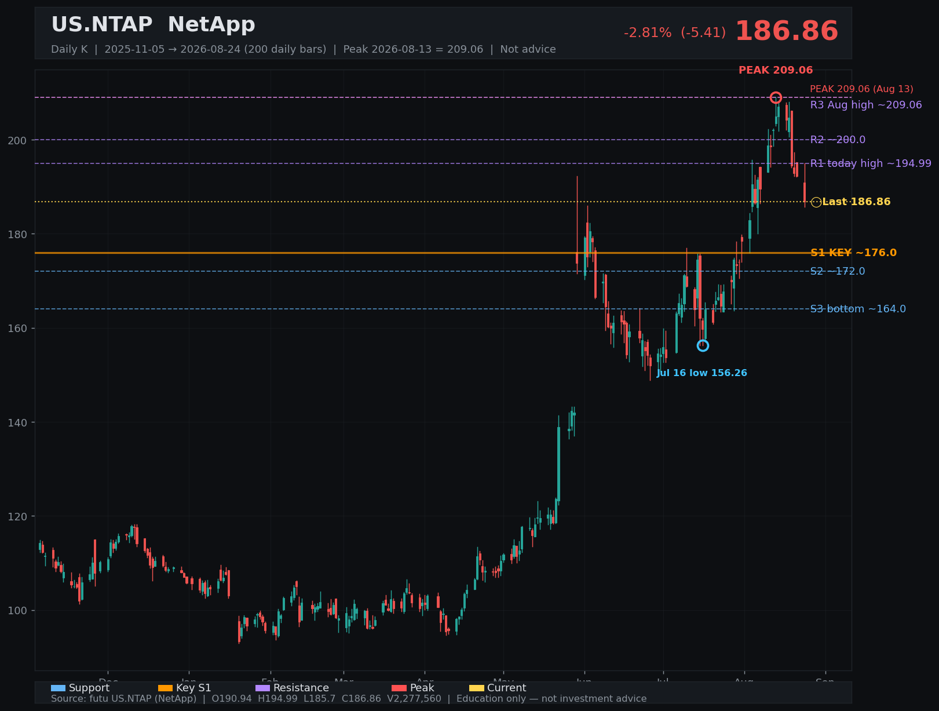Click the 160 y-axis tick label
Screen dimensions: 939x711
coord(18,328)
